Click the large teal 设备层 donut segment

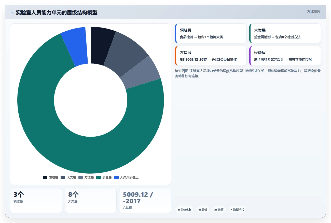[x=91, y=155]
